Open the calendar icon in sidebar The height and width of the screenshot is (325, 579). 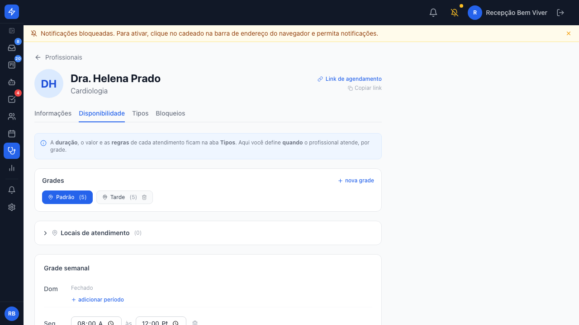point(12,134)
